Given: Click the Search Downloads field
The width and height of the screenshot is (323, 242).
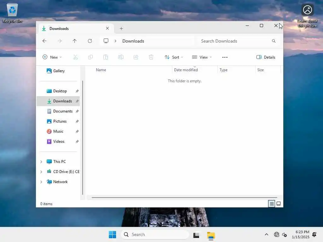Looking at the screenshot, I should (x=238, y=41).
